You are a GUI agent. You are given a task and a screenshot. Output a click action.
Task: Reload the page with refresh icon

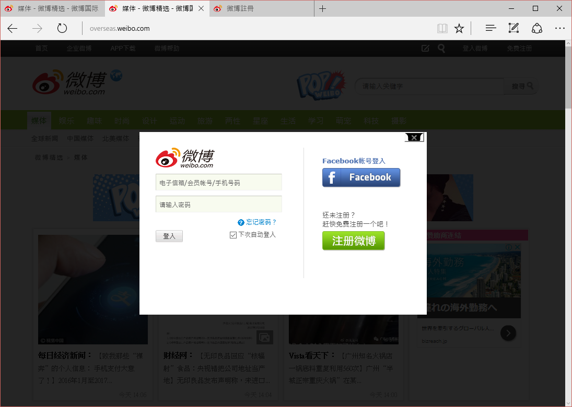62,28
